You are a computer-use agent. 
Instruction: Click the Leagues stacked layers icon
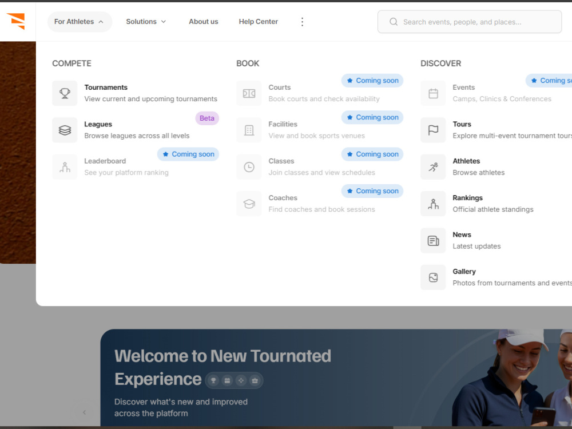pos(65,130)
